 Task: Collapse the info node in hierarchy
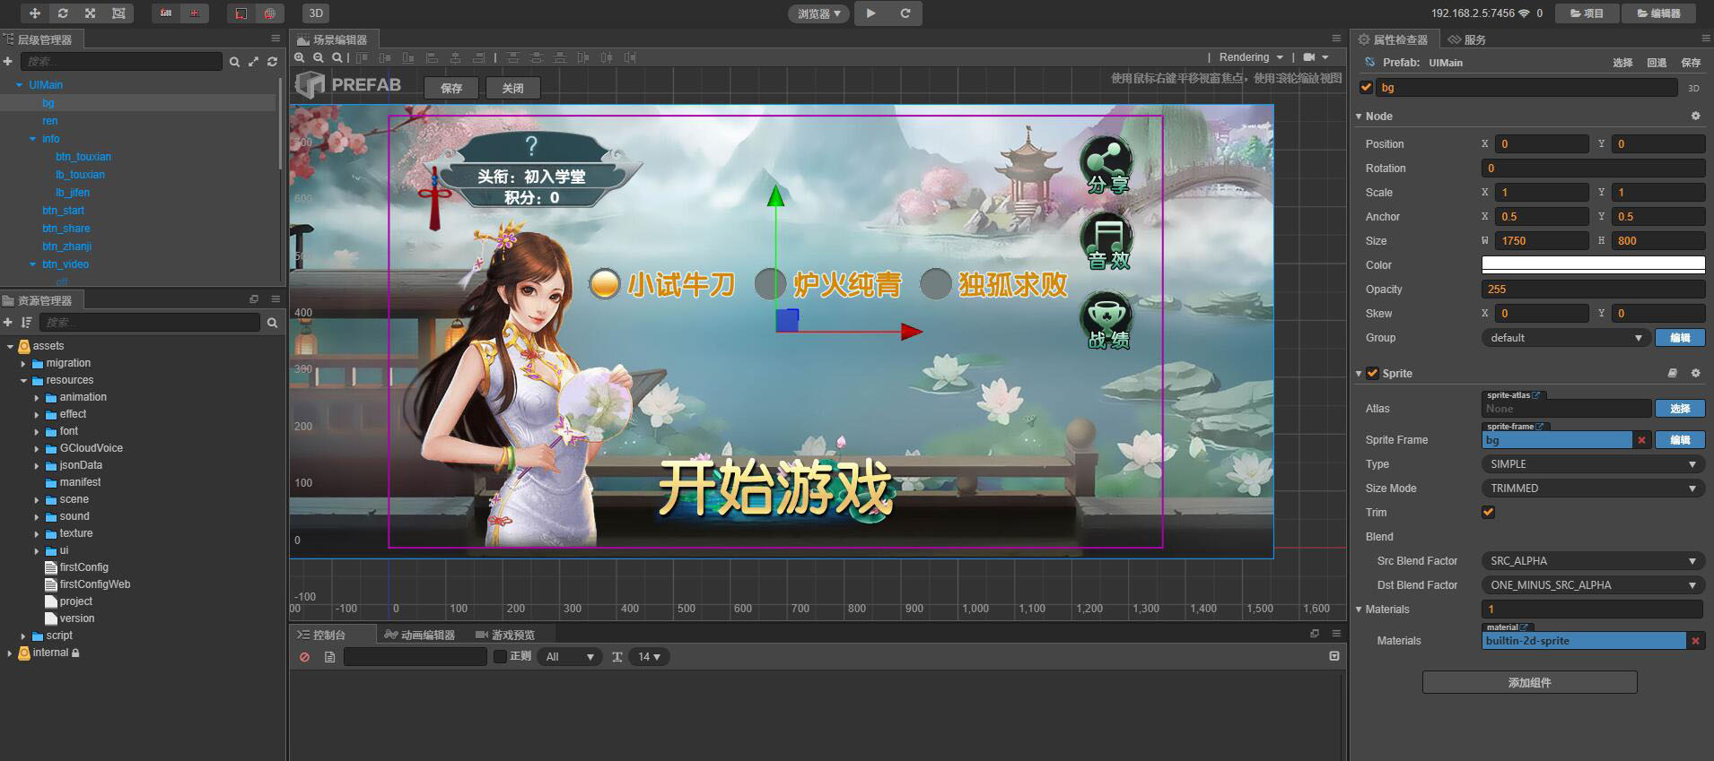coord(32,139)
